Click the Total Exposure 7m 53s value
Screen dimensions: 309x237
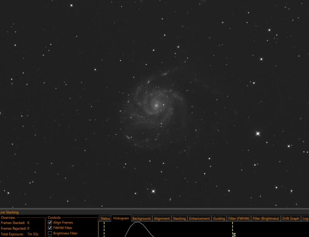pyautogui.click(x=33, y=234)
